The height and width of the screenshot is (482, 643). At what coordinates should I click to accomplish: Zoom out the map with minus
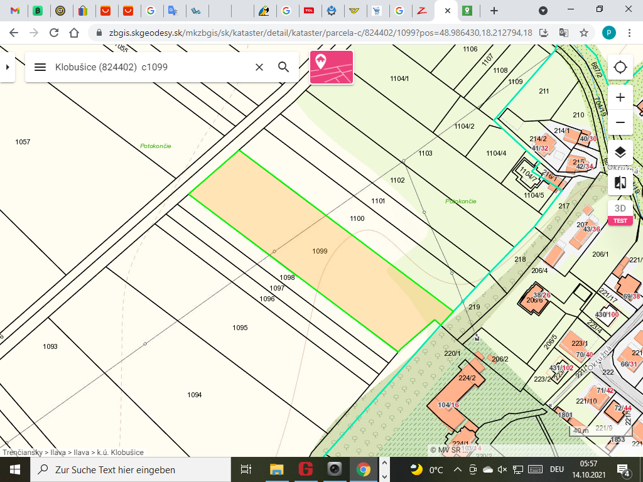coord(620,122)
